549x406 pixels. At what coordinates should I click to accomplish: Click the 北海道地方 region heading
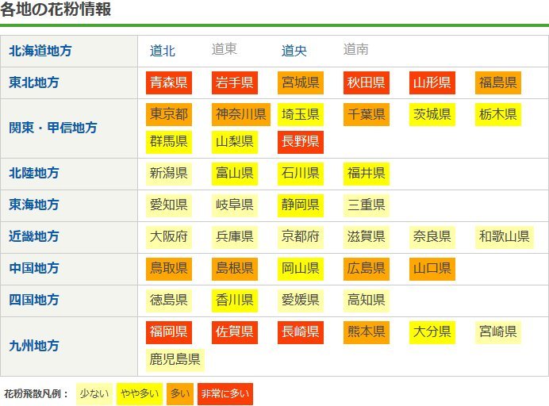[x=40, y=51]
